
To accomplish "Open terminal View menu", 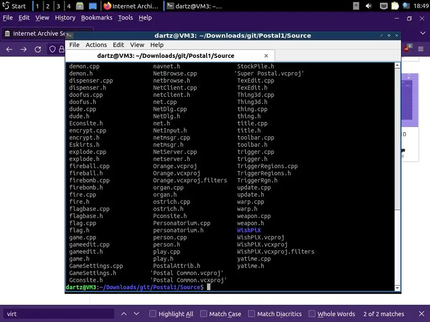I will 137,44.
